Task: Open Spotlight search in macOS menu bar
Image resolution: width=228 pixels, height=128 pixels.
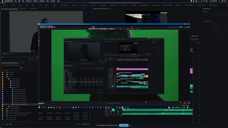Action: pyautogui.click(x=219, y=1)
